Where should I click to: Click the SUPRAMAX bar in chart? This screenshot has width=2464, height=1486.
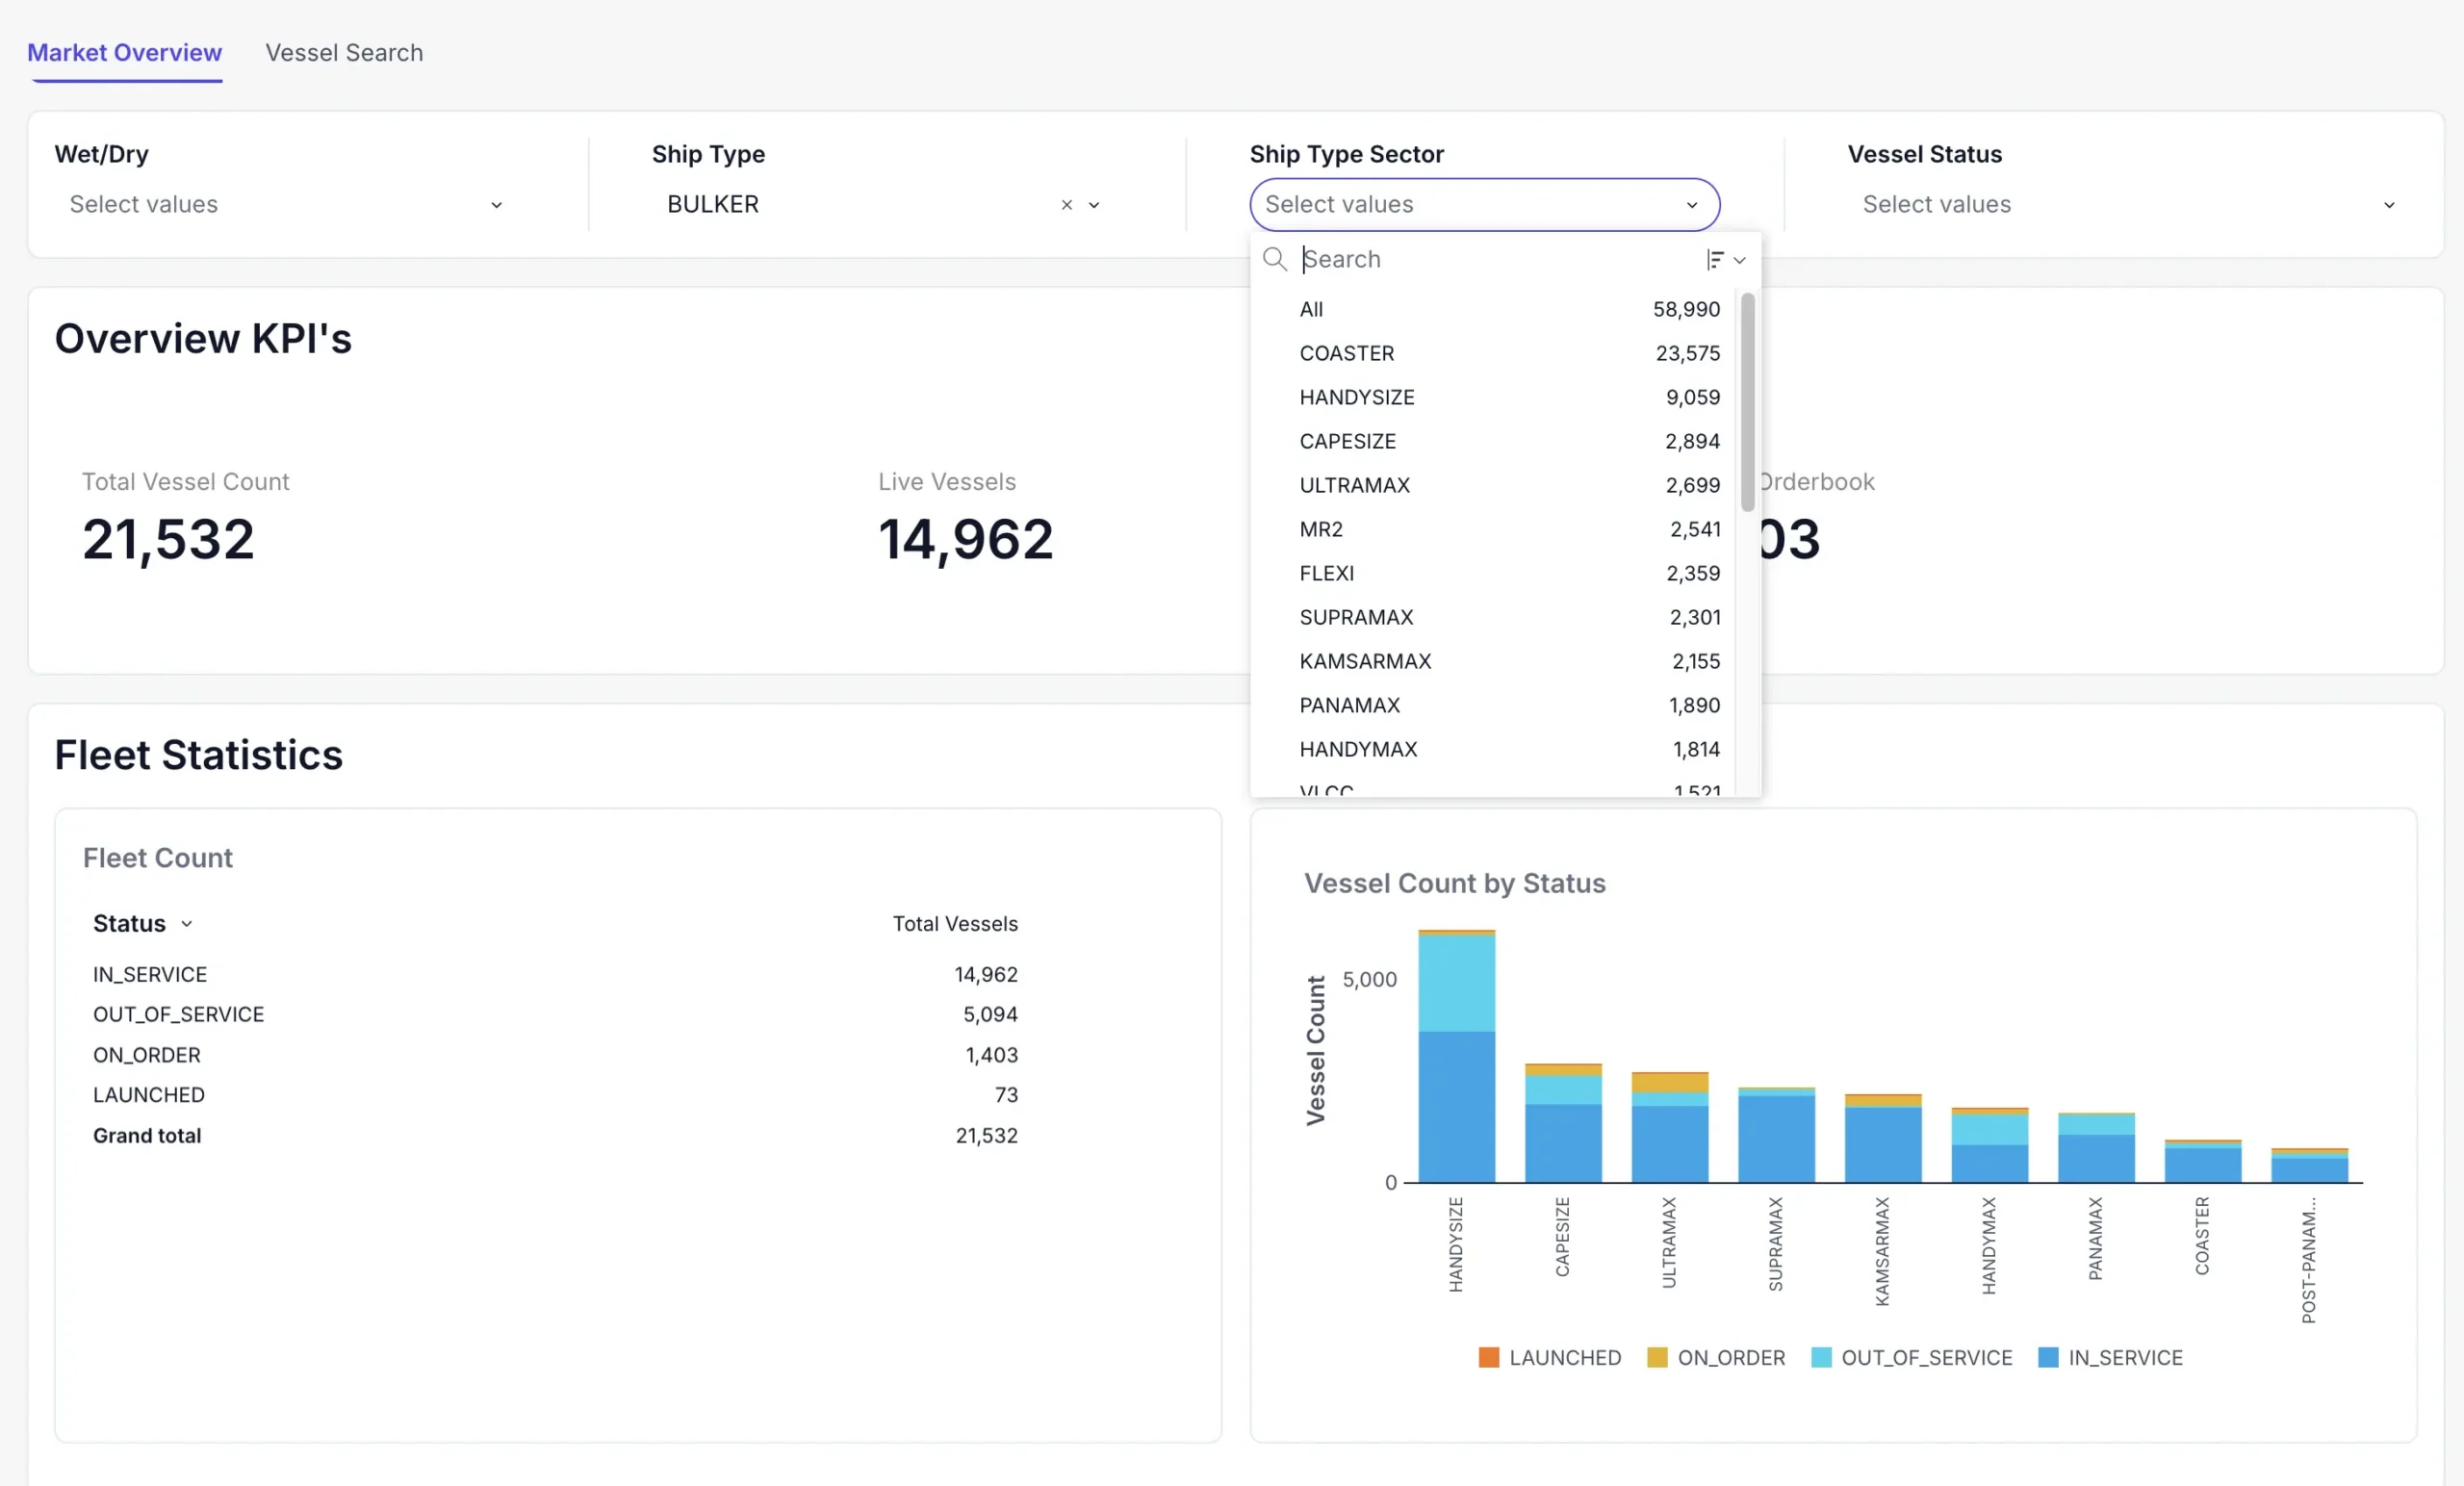click(1776, 1135)
